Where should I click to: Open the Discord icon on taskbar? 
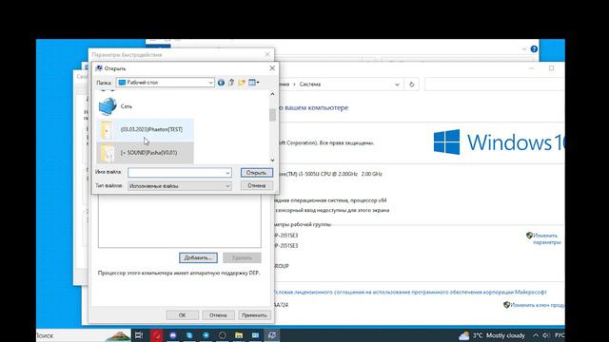[x=173, y=335]
